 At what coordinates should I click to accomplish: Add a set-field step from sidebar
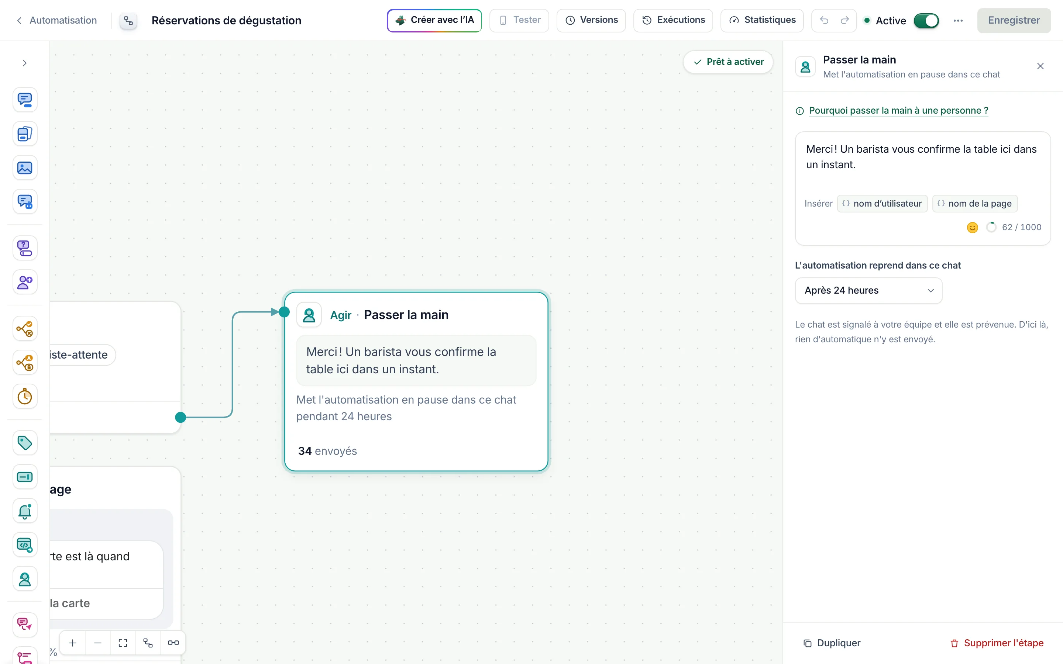(25, 477)
